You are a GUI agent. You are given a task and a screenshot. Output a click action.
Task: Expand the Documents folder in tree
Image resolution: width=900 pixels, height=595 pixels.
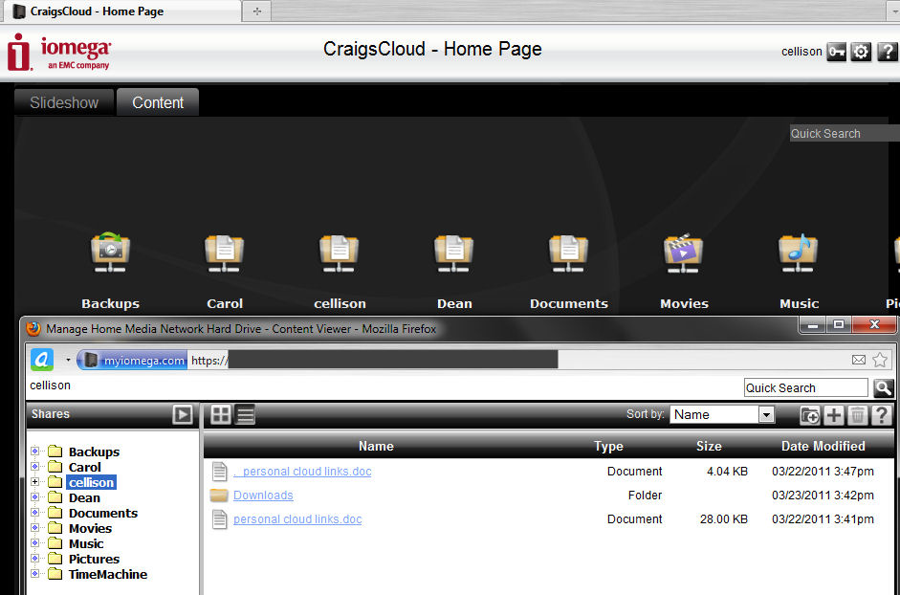pos(35,513)
